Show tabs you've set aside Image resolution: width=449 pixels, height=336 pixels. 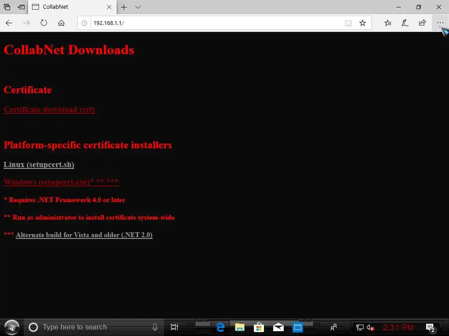pos(7,7)
